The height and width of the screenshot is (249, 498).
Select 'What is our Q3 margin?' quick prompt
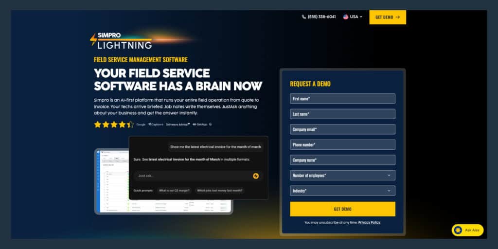(x=175, y=191)
